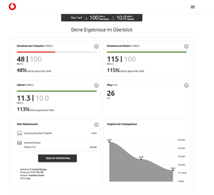This screenshot has width=214, height=195.
Task: Click the Tipps zur Optimierung button
Action: click(x=57, y=158)
